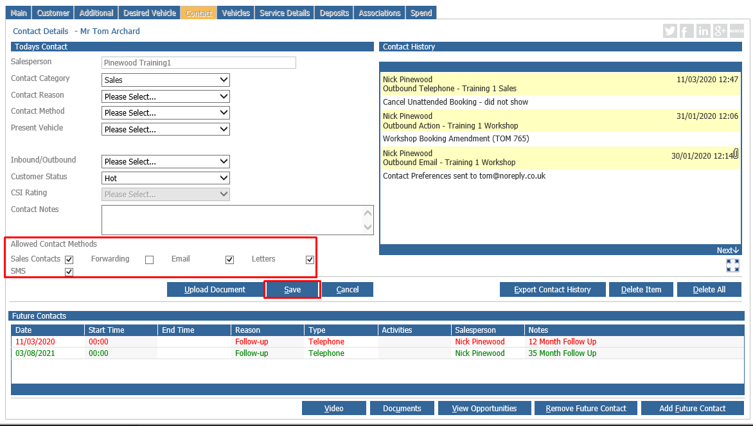Screen dimensions: 753x426
Task: Switch to the Associations tab
Action: click(x=380, y=13)
